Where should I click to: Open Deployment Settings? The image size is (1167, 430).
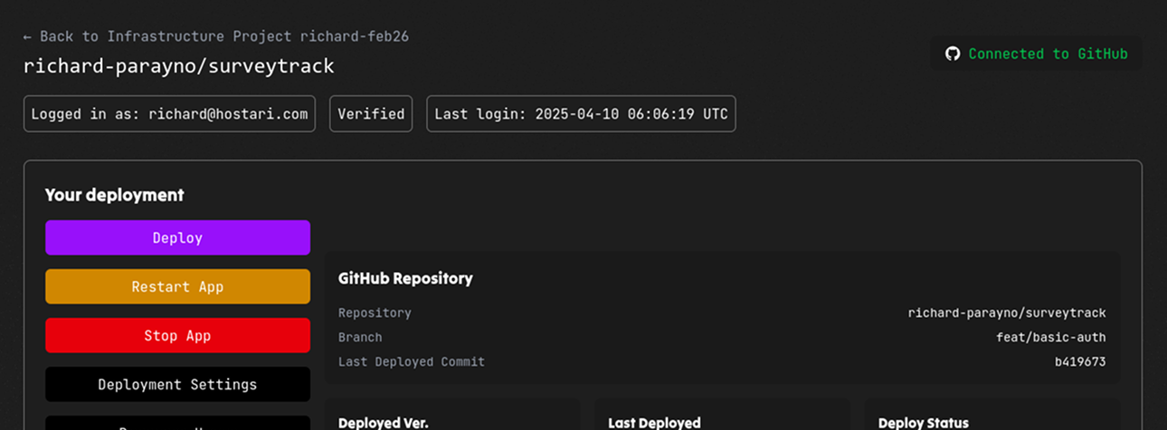pyautogui.click(x=177, y=384)
